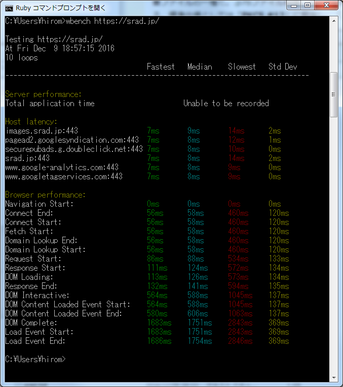Image resolution: width=343 pixels, height=387 pixels.
Task: Click the Load Event End slowest value 2846ms
Action: 240,341
